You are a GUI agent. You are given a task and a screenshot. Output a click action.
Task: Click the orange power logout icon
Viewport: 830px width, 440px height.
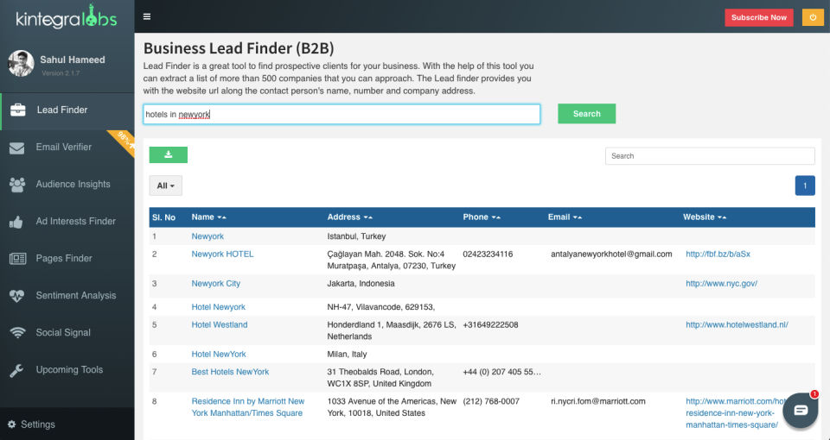click(x=813, y=17)
